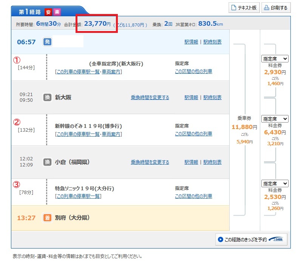
Task: Click the 換 transfer icon beside 新大阪
Action: (x=47, y=97)
